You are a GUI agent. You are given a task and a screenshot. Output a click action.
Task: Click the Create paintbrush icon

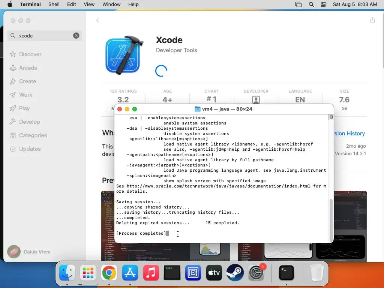[x=13, y=81]
